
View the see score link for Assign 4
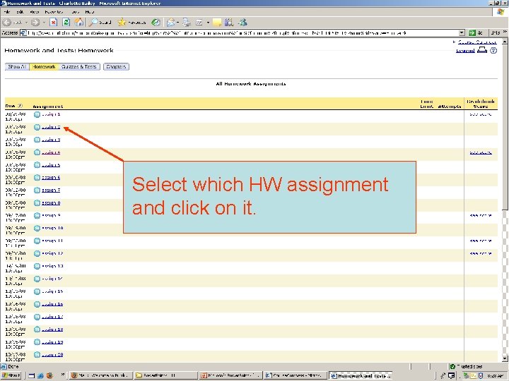point(481,152)
